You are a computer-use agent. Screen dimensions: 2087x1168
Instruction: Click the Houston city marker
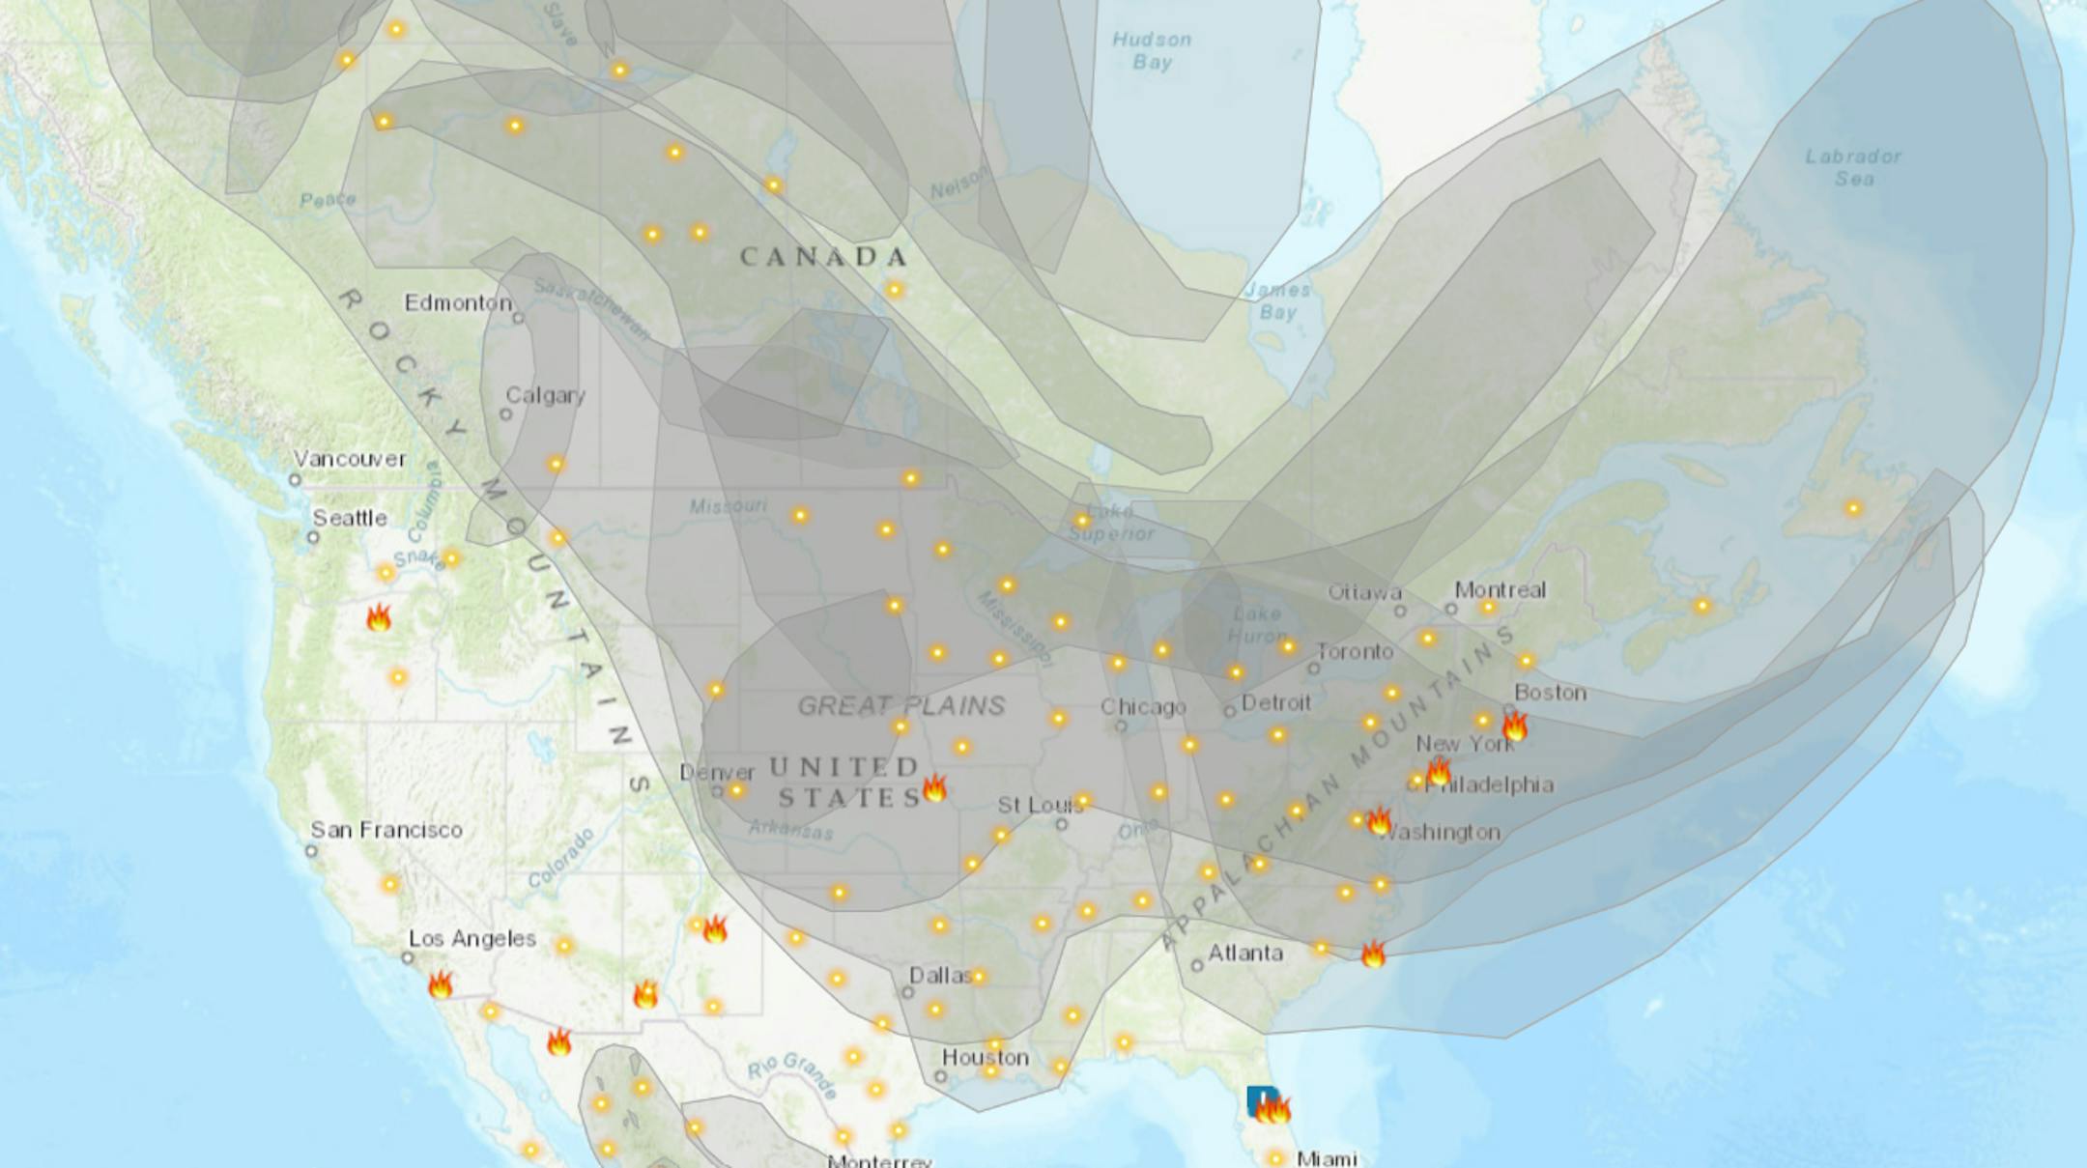[x=940, y=1076]
